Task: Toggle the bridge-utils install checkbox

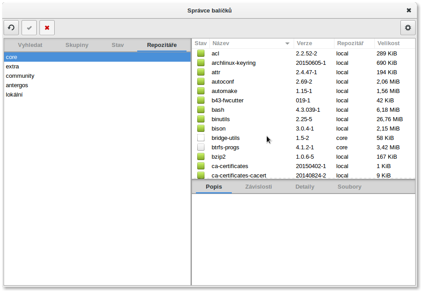Action: 201,138
